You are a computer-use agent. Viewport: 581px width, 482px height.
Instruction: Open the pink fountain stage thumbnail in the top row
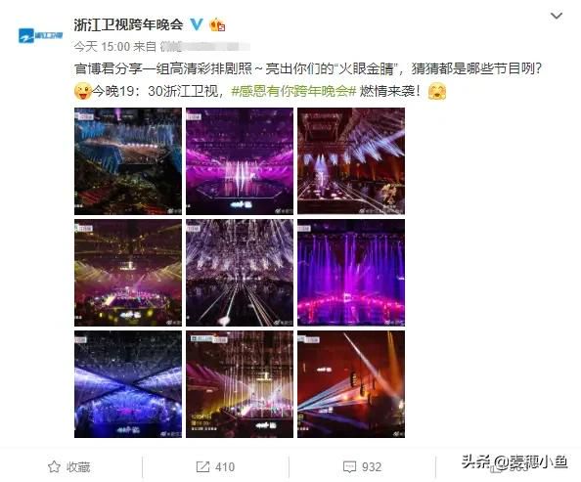[240, 161]
